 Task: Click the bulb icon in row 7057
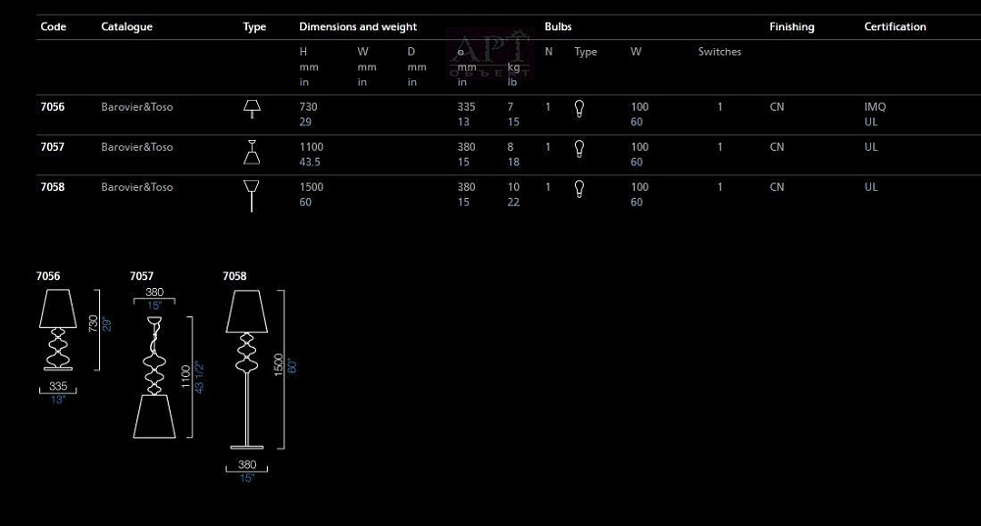click(579, 149)
